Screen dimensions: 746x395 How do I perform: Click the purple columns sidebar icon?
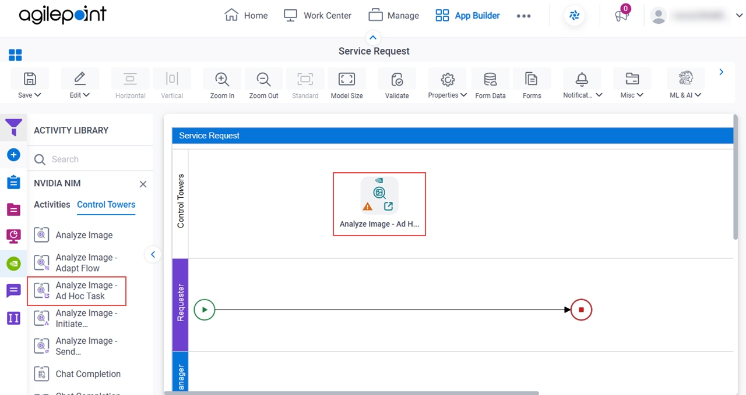[13, 318]
